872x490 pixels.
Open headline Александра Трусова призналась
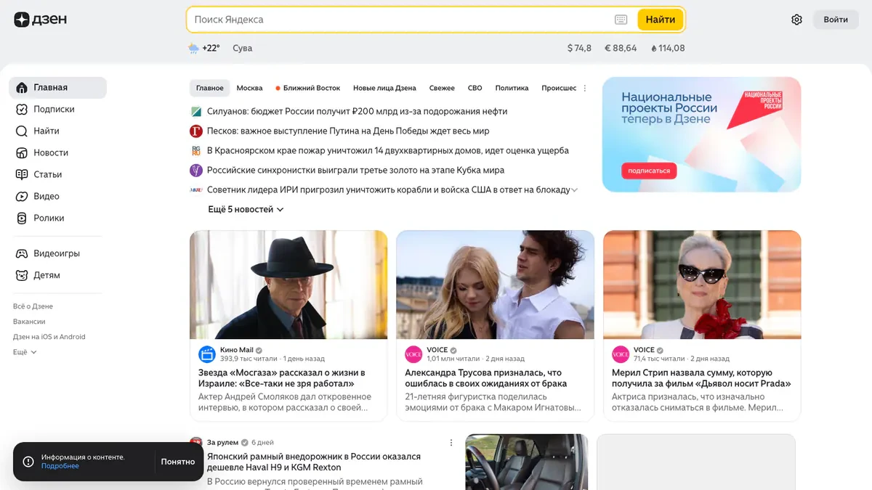pyautogui.click(x=486, y=377)
